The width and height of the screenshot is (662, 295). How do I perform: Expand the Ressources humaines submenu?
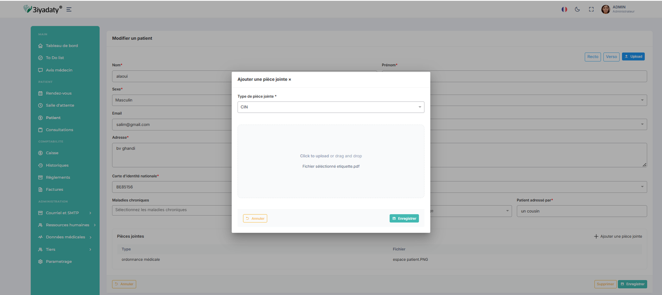coord(67,225)
